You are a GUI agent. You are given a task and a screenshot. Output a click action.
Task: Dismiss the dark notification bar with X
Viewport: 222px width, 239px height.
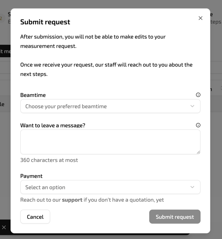4,227
